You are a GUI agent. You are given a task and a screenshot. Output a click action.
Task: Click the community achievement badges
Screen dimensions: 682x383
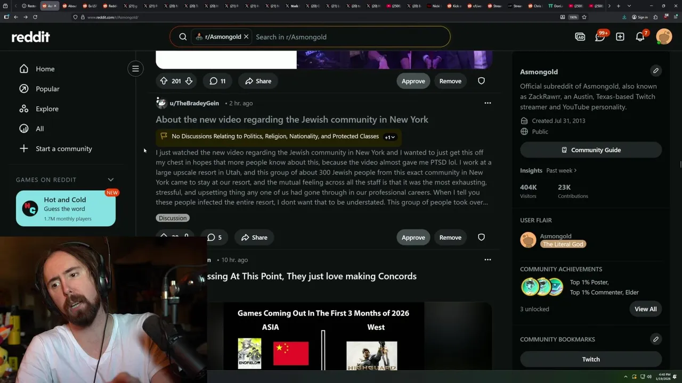(542, 287)
